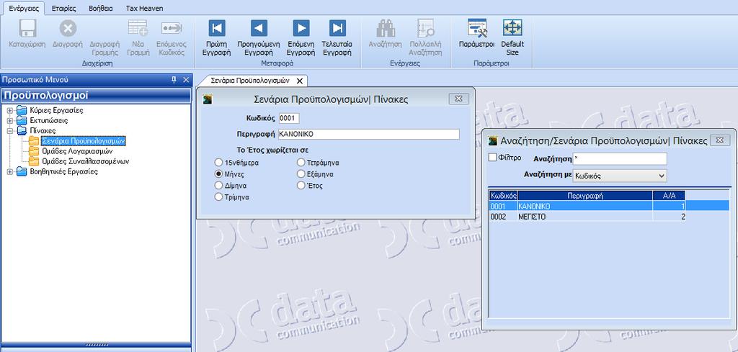Click the Εκτυπώσεις folder icon

(x=22, y=121)
